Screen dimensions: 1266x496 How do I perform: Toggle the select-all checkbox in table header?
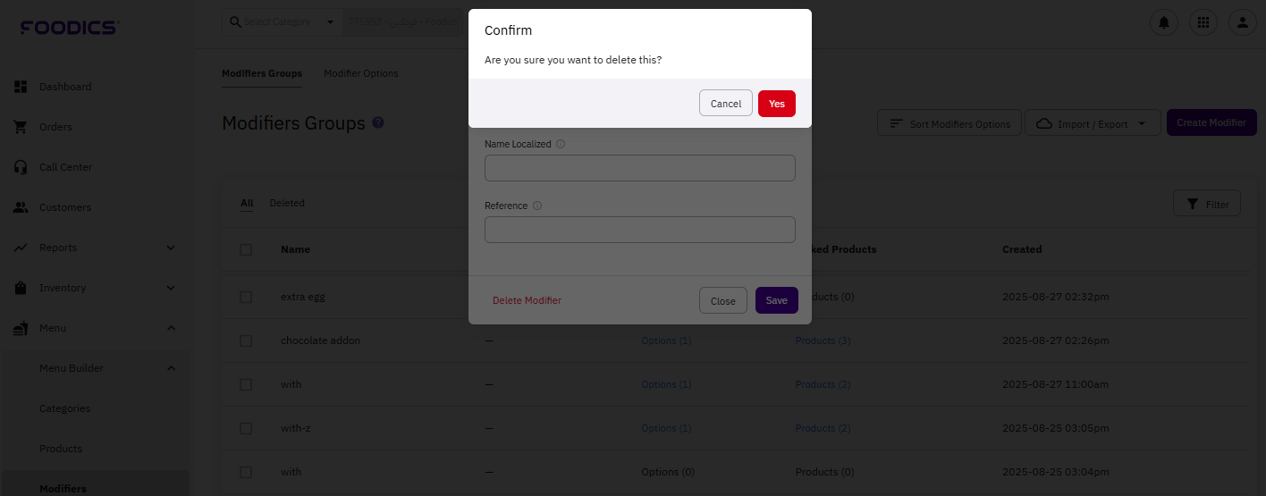tap(246, 249)
